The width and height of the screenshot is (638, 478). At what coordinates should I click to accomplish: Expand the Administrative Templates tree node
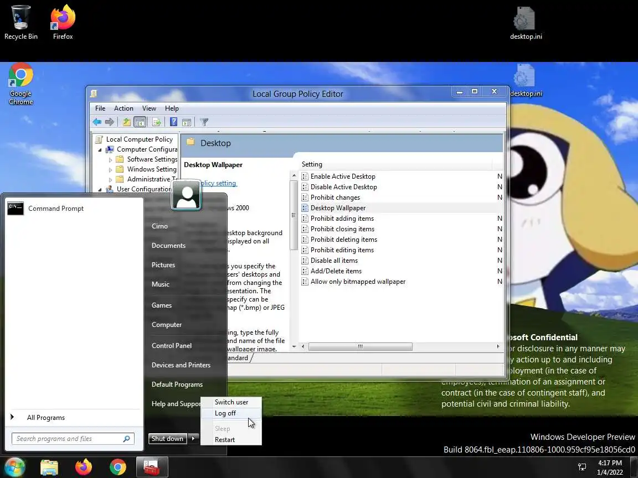coord(110,179)
